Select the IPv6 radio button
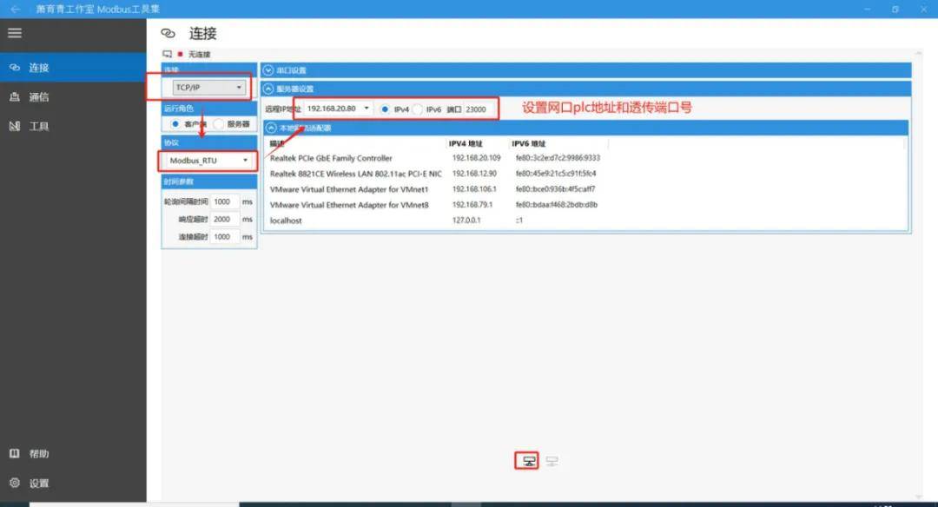The image size is (938, 507). [x=418, y=109]
